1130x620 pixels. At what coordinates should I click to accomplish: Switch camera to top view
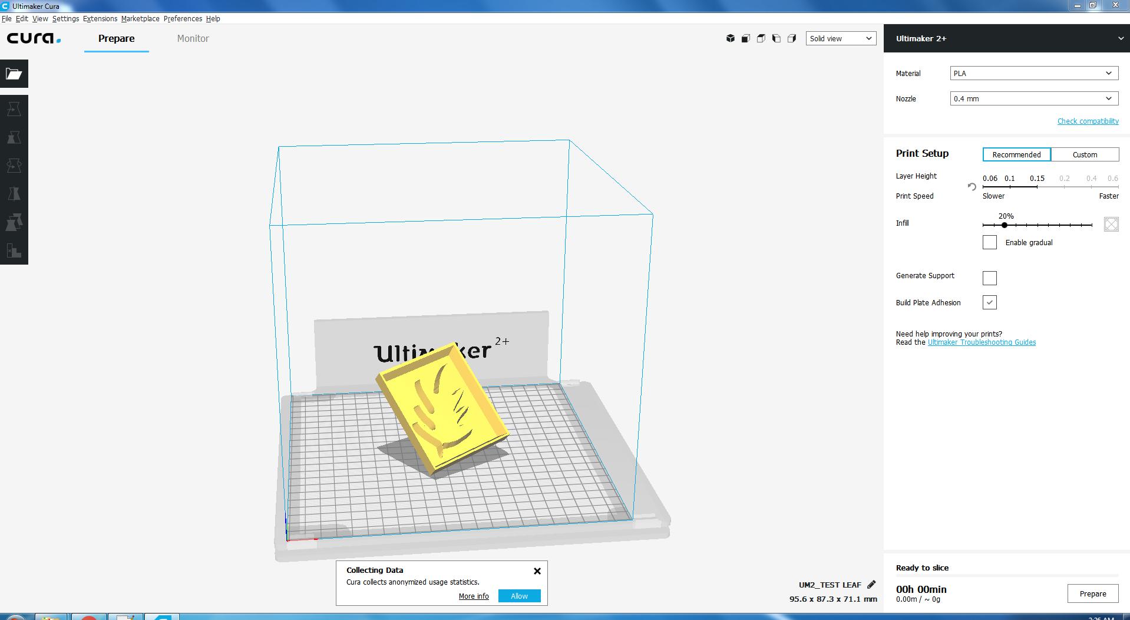pos(761,38)
